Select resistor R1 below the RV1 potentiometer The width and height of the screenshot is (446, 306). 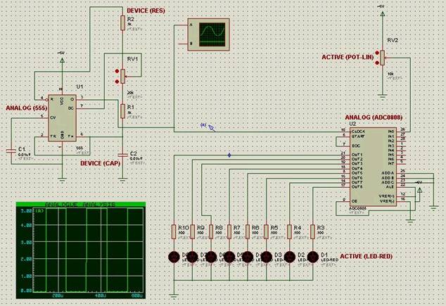tap(122, 111)
